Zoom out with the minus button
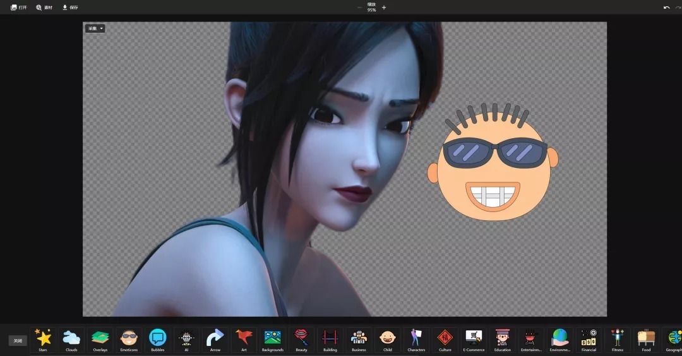 [359, 8]
